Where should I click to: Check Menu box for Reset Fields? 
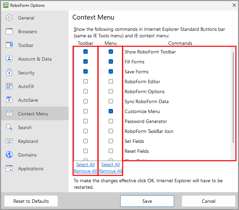click(111, 151)
